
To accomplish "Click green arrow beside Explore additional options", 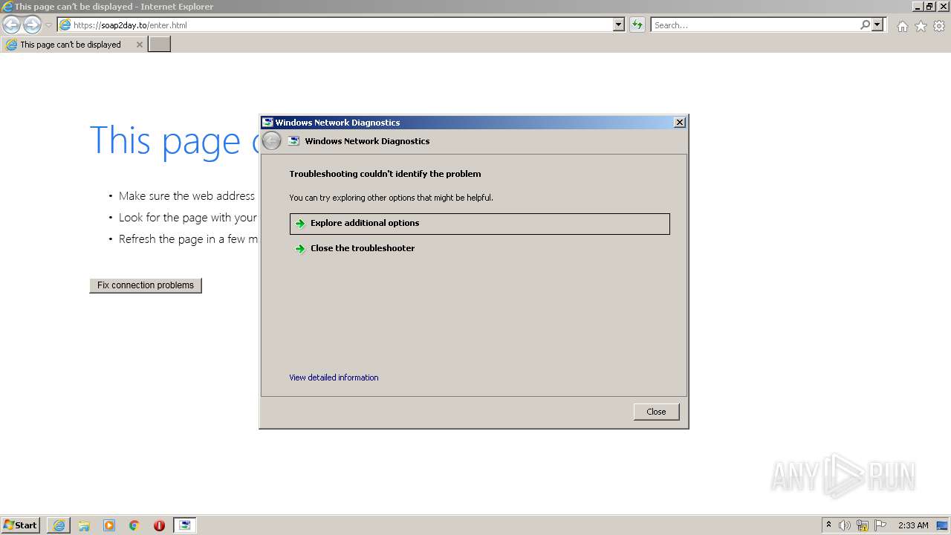I will (x=300, y=224).
